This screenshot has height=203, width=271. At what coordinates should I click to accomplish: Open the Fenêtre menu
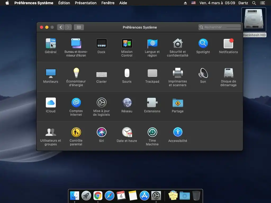[108, 3]
